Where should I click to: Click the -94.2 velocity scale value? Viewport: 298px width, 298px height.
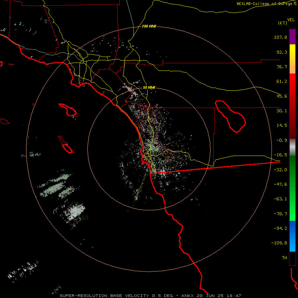[280, 228]
